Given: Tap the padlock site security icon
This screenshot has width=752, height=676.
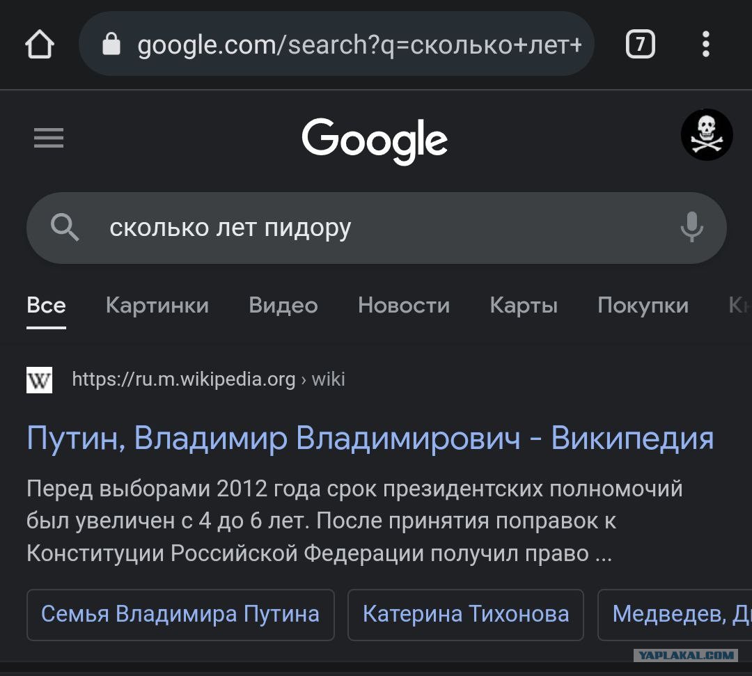Looking at the screenshot, I should pyautogui.click(x=111, y=44).
